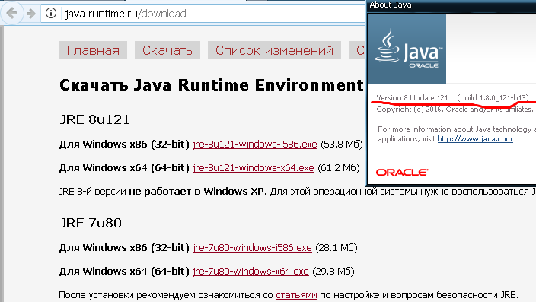Open the Главная menu tab
Viewport: 536px width, 302px height.
pyautogui.click(x=93, y=50)
